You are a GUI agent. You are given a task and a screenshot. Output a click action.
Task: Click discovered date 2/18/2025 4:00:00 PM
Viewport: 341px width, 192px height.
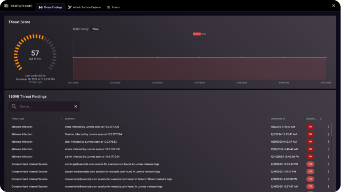point(284,179)
